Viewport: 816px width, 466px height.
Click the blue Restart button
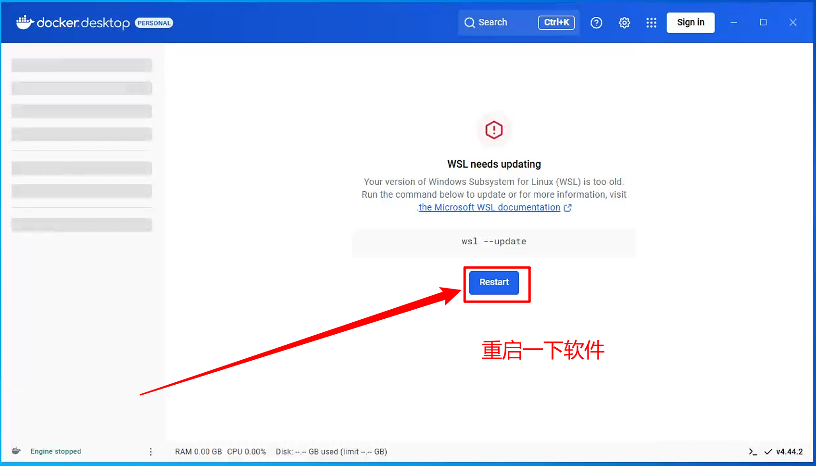(494, 282)
